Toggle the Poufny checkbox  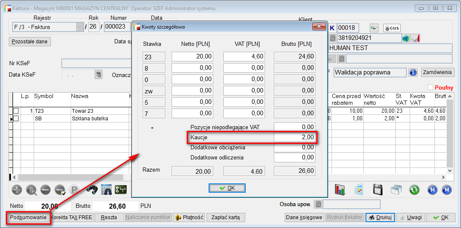pos(430,87)
